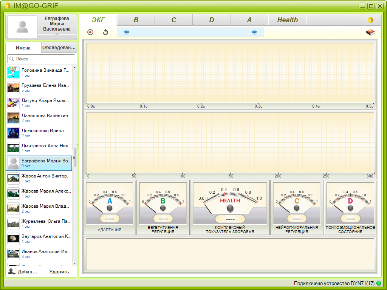The image size is (387, 290).
Task: Switch to the ЭКГ tab
Action: 98,20
